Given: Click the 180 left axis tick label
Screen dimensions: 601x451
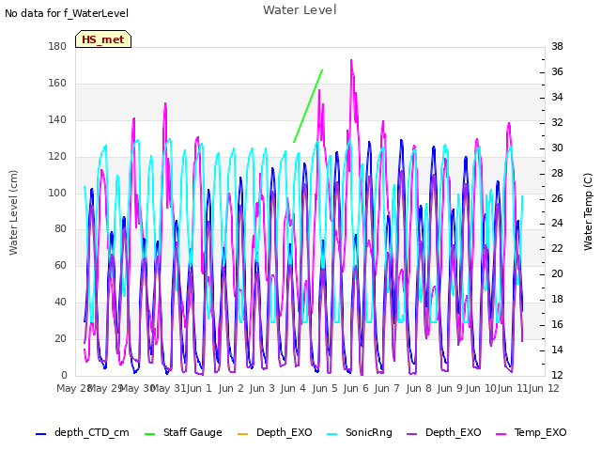Looking at the screenshot, I should point(57,46).
